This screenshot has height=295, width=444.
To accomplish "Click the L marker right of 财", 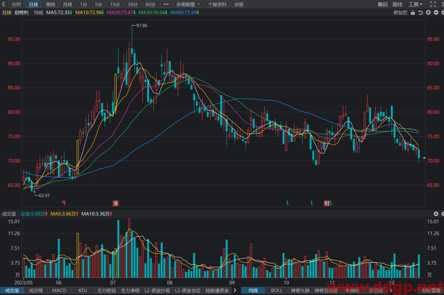I will click(332, 203).
